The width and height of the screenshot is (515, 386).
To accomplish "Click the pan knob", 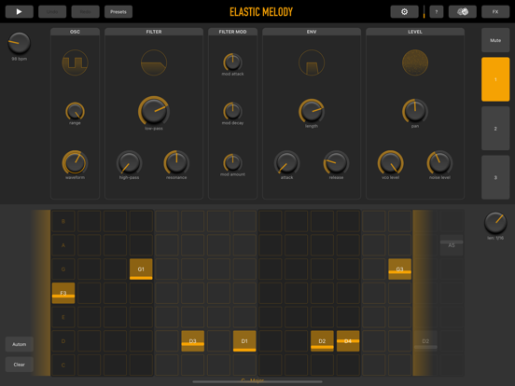I will tap(415, 111).
